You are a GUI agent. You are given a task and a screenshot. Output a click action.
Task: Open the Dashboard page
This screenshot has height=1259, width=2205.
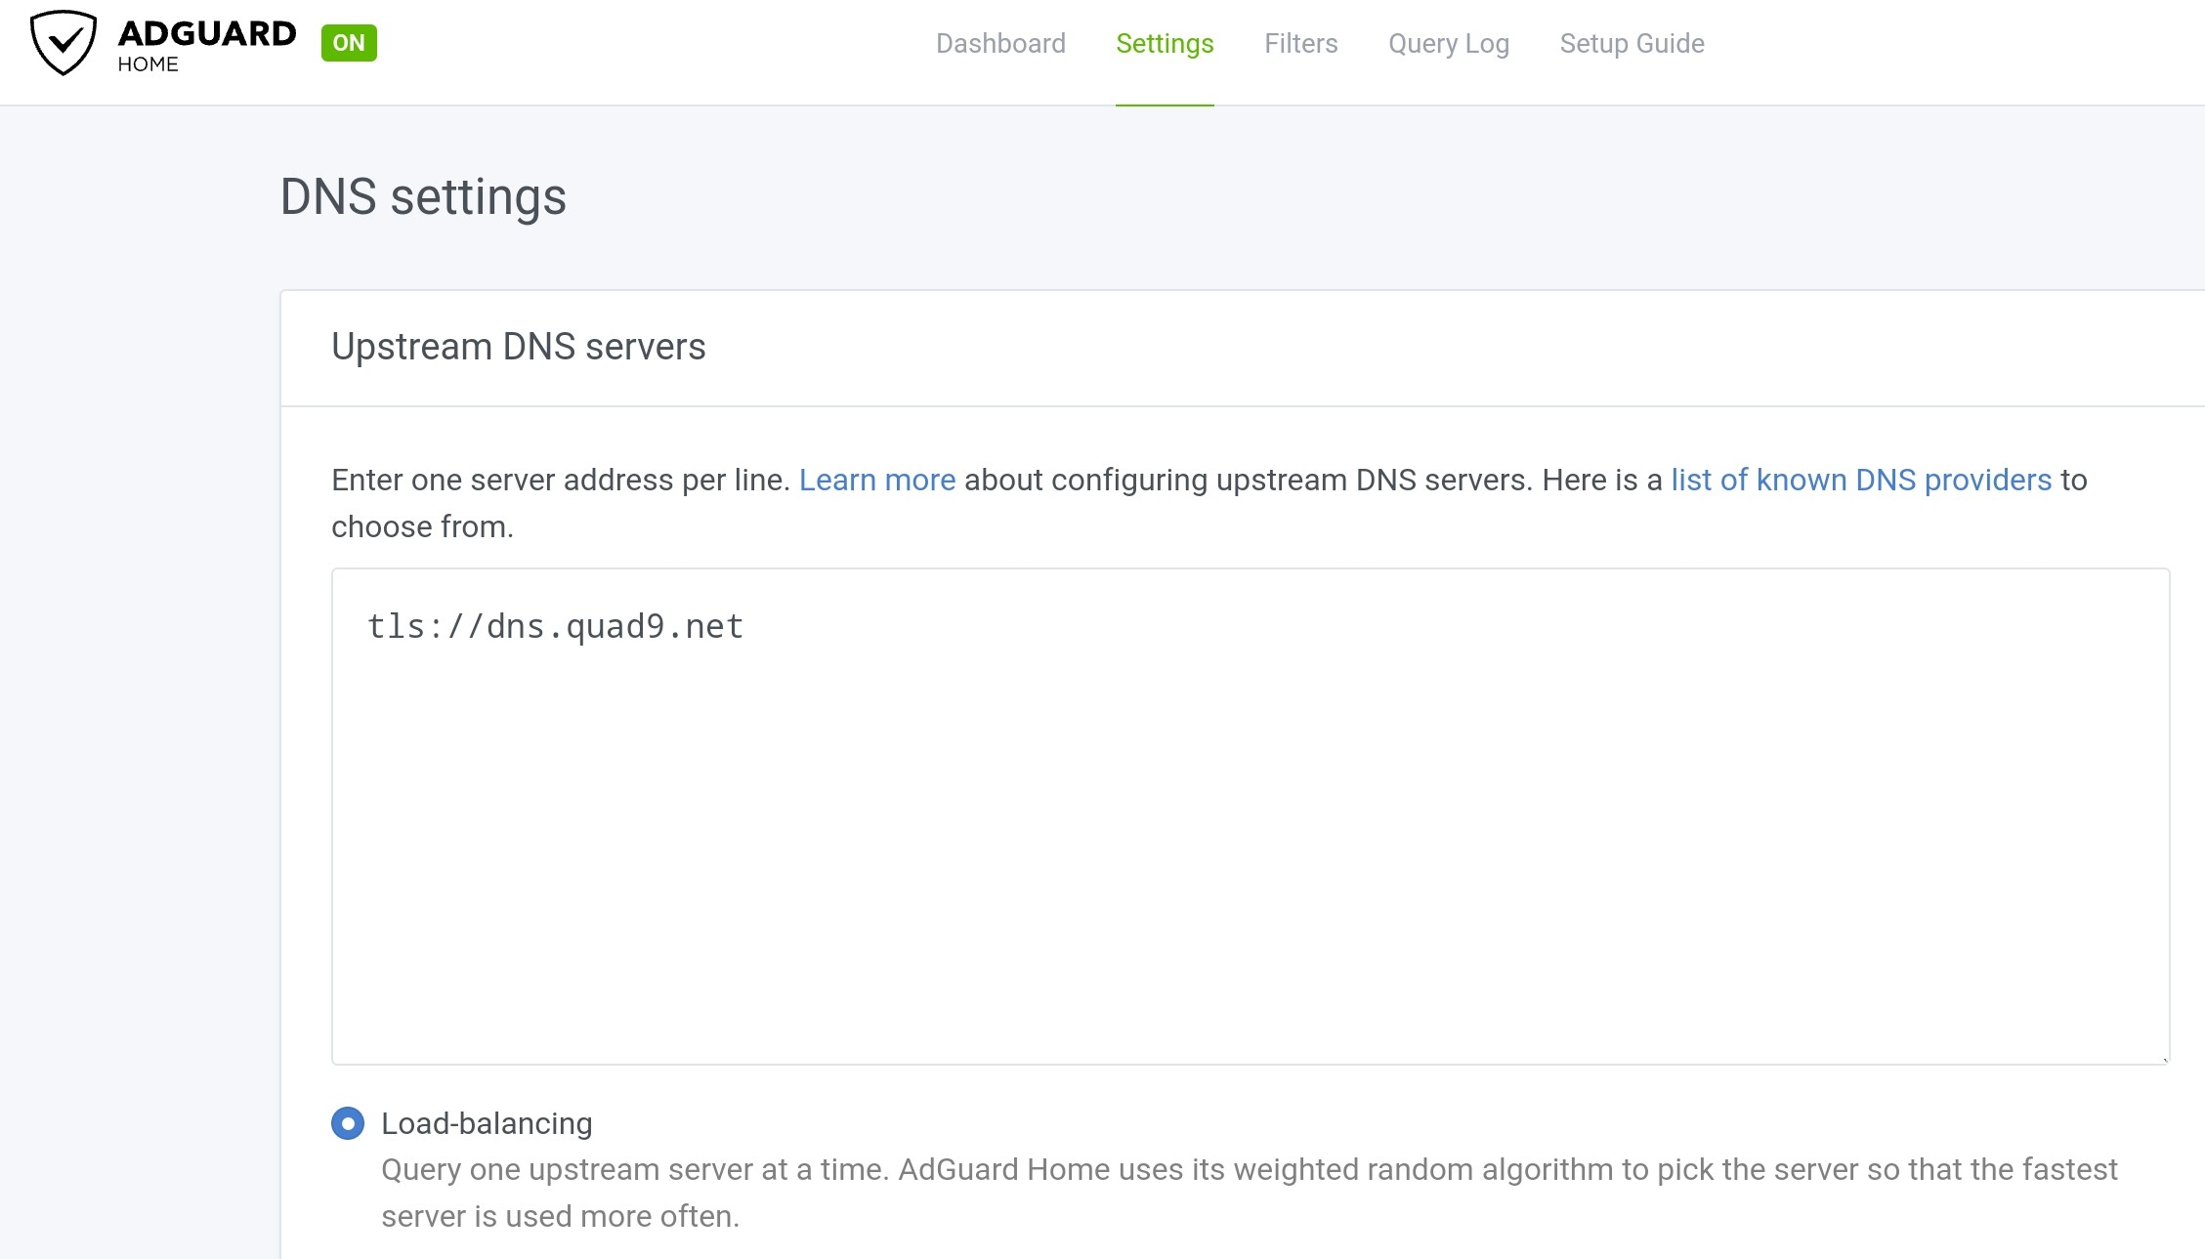point(1000,44)
